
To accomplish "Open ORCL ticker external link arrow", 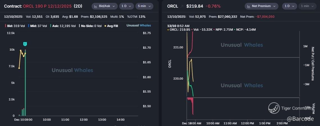I will point(181,6).
